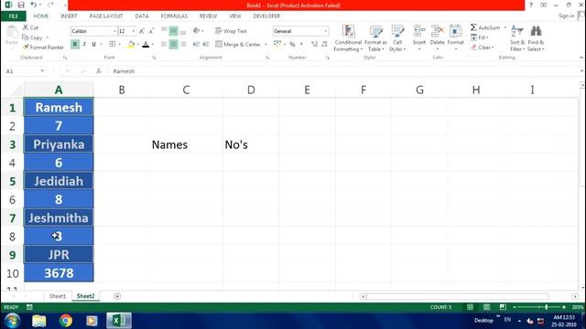Toggle Wrap Text
The image size is (586, 329).
pyautogui.click(x=231, y=31)
